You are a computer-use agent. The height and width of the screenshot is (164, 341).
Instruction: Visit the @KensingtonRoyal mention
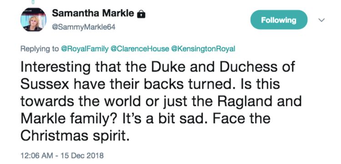click(203, 49)
